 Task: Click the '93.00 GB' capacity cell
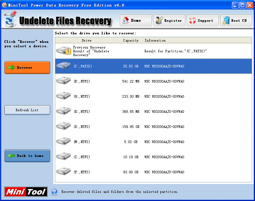[x=131, y=172]
